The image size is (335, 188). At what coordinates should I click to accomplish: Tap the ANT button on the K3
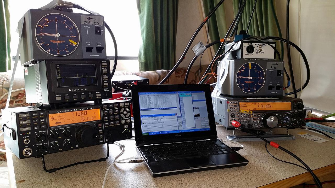click(43, 127)
